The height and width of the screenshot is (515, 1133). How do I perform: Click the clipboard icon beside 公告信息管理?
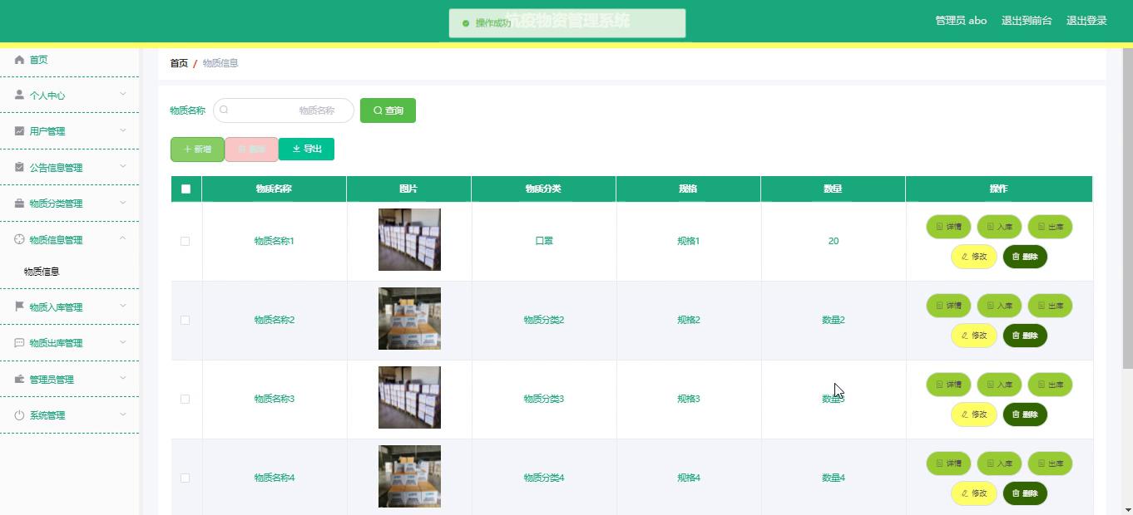tap(19, 167)
